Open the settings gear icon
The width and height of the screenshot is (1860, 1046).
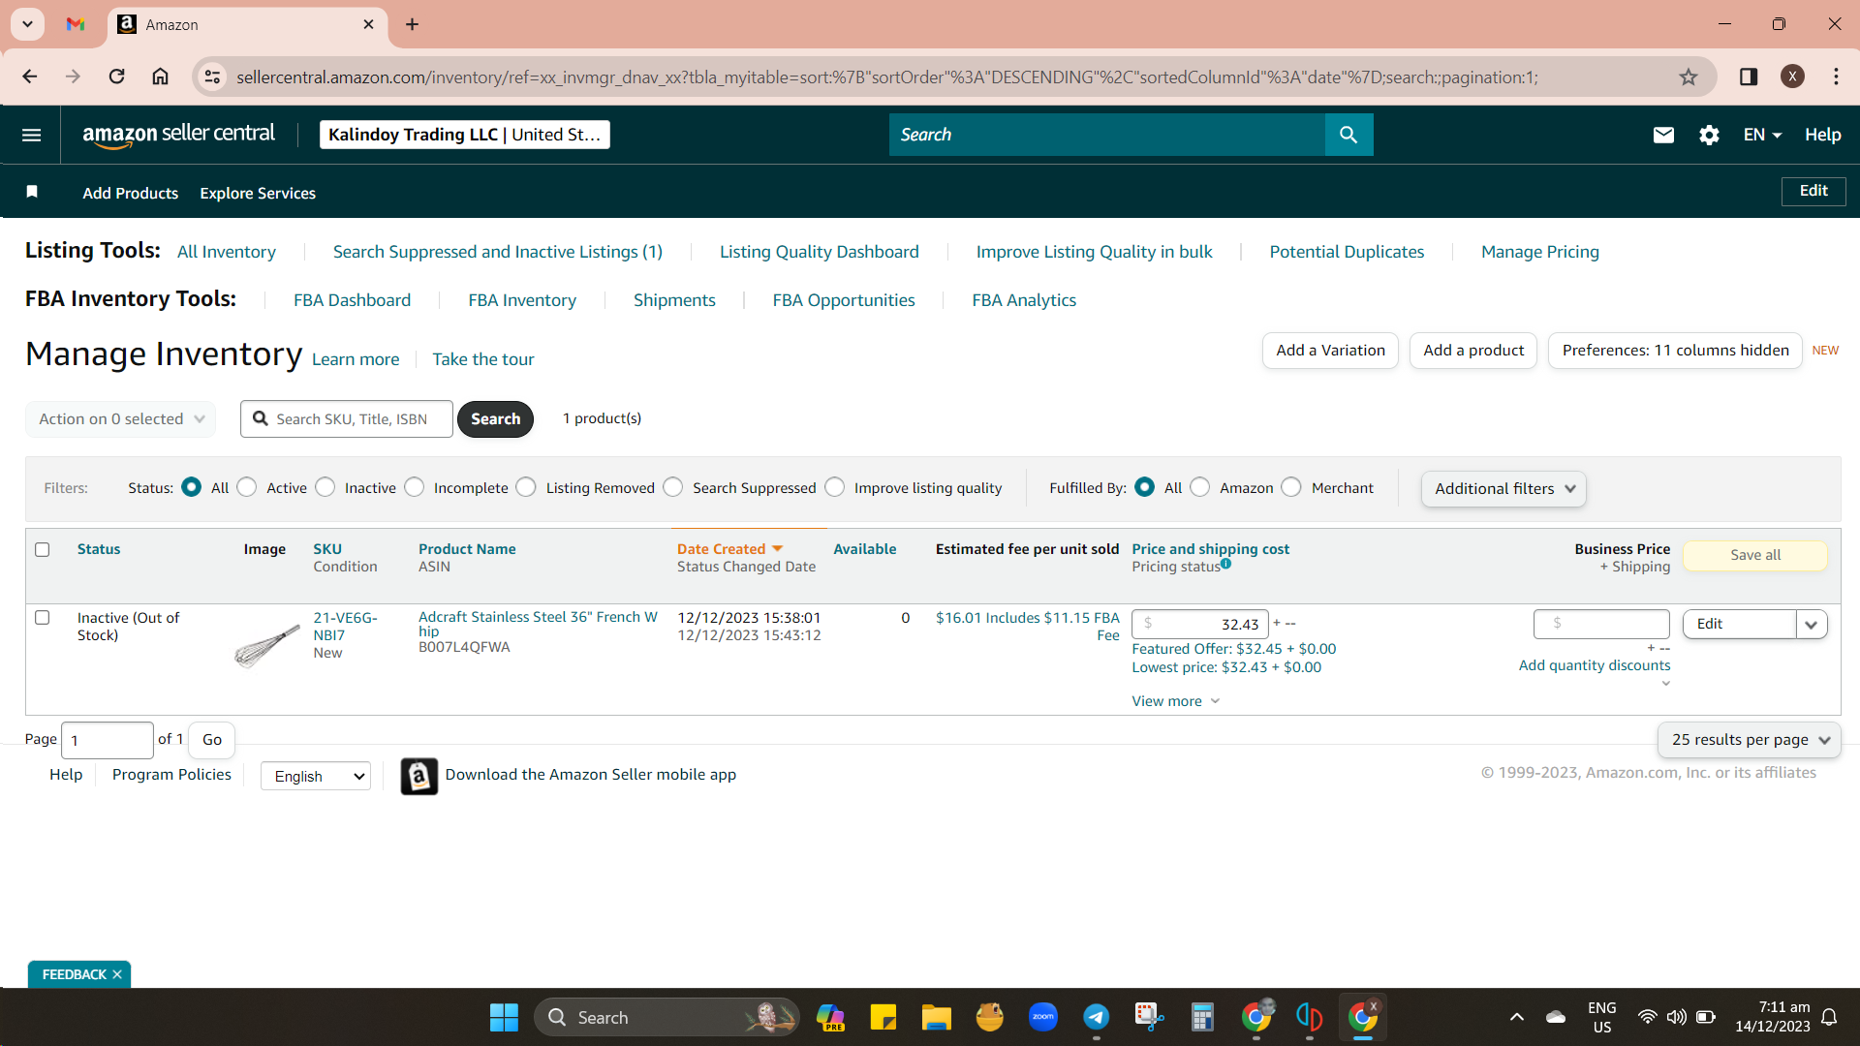1709,135
